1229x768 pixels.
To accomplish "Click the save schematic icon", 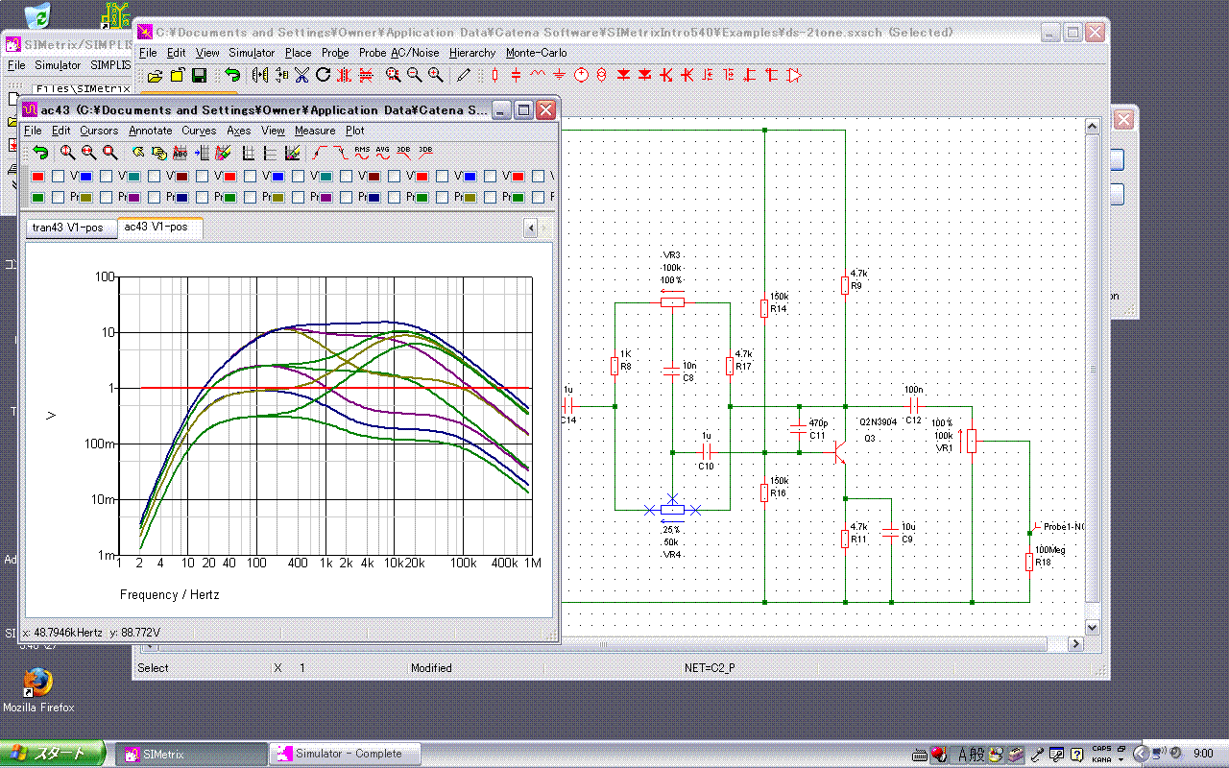I will click(200, 75).
